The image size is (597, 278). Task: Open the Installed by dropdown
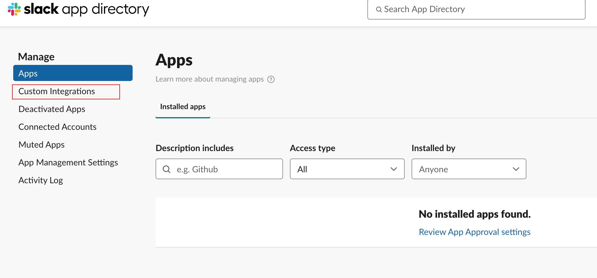[469, 169]
